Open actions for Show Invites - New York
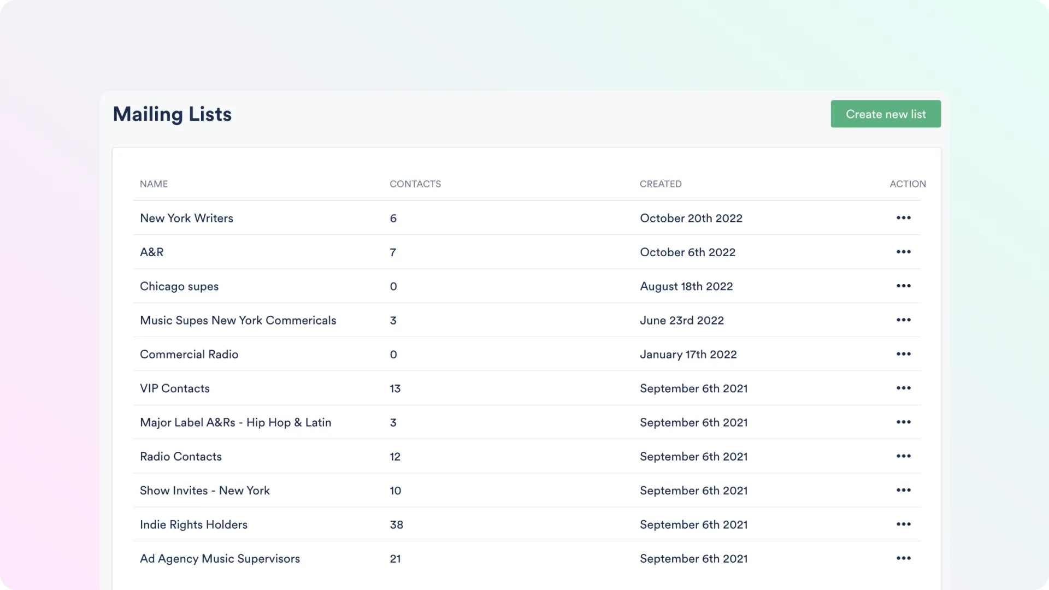1049x590 pixels. 904,490
